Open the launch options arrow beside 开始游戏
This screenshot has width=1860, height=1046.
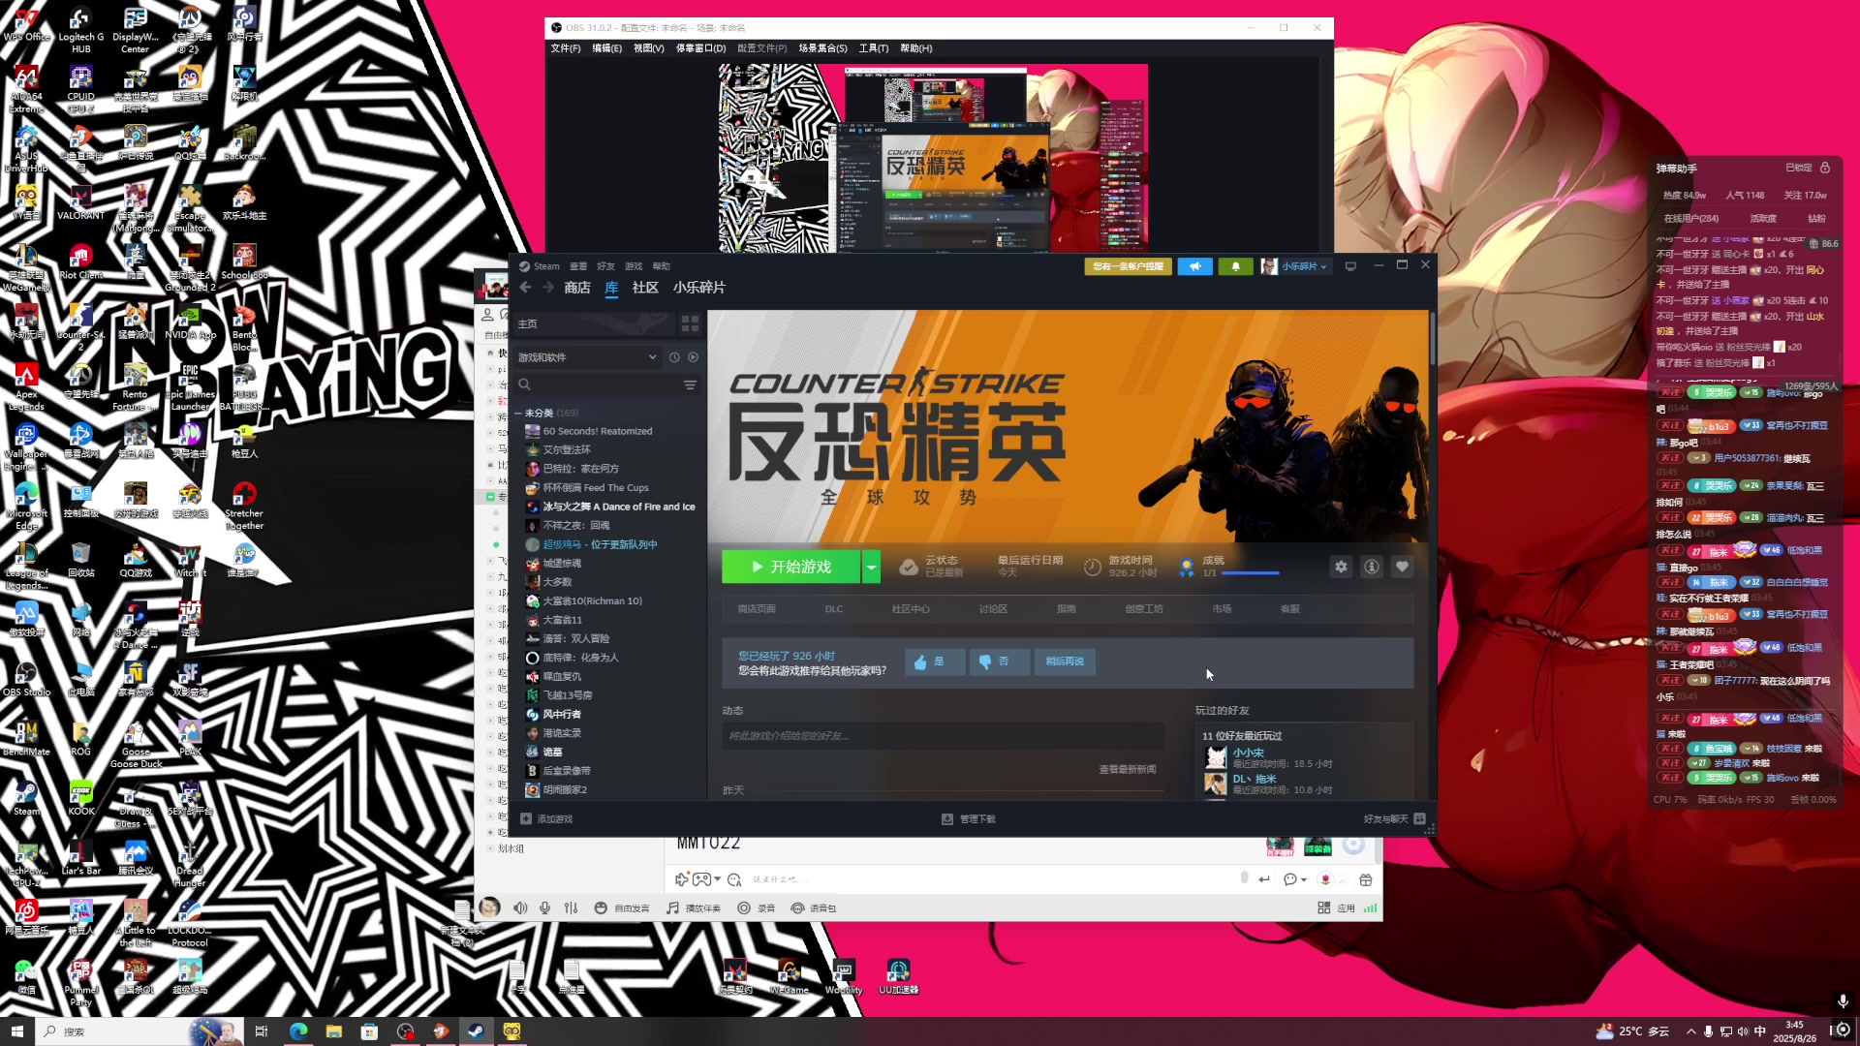(871, 567)
